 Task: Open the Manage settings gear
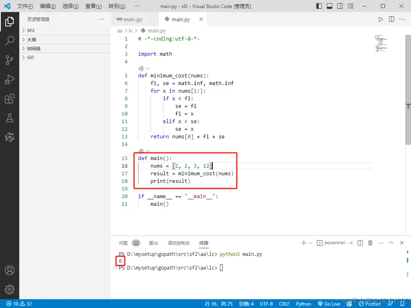click(10, 290)
